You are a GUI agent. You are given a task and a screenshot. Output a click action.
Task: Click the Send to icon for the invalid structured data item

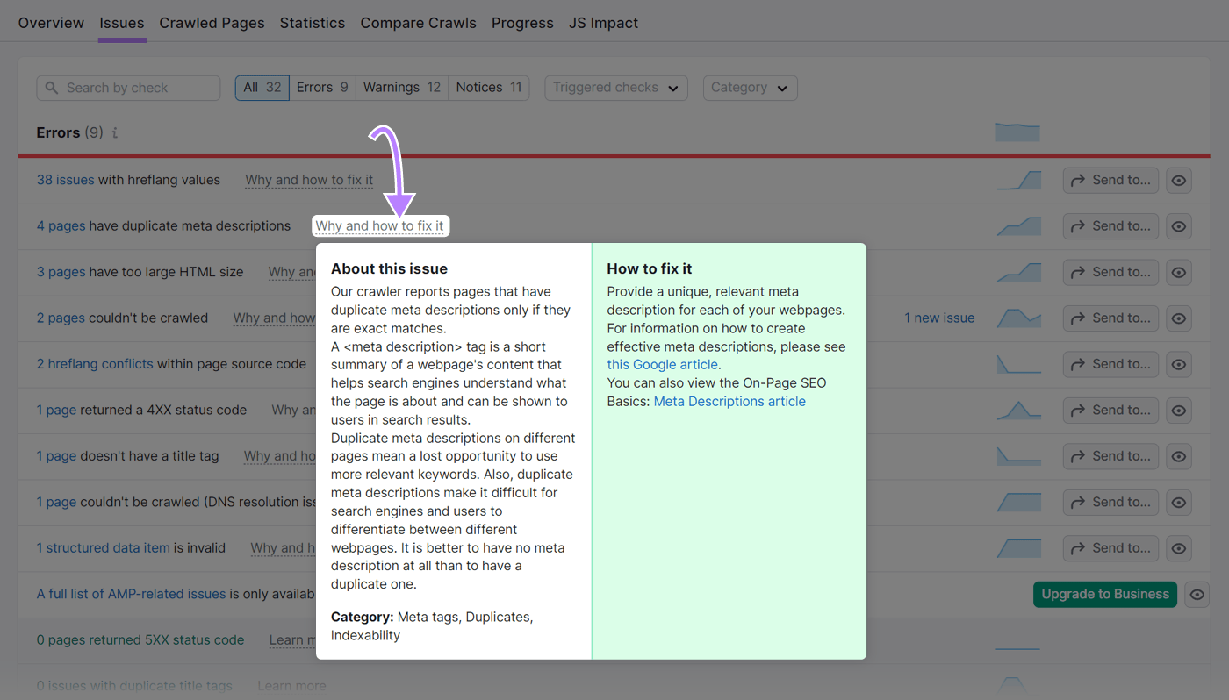(1110, 548)
